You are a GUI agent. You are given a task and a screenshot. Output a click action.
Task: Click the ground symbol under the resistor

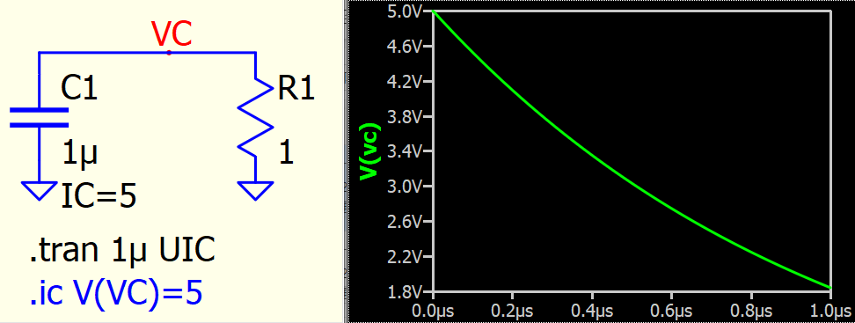(x=255, y=191)
